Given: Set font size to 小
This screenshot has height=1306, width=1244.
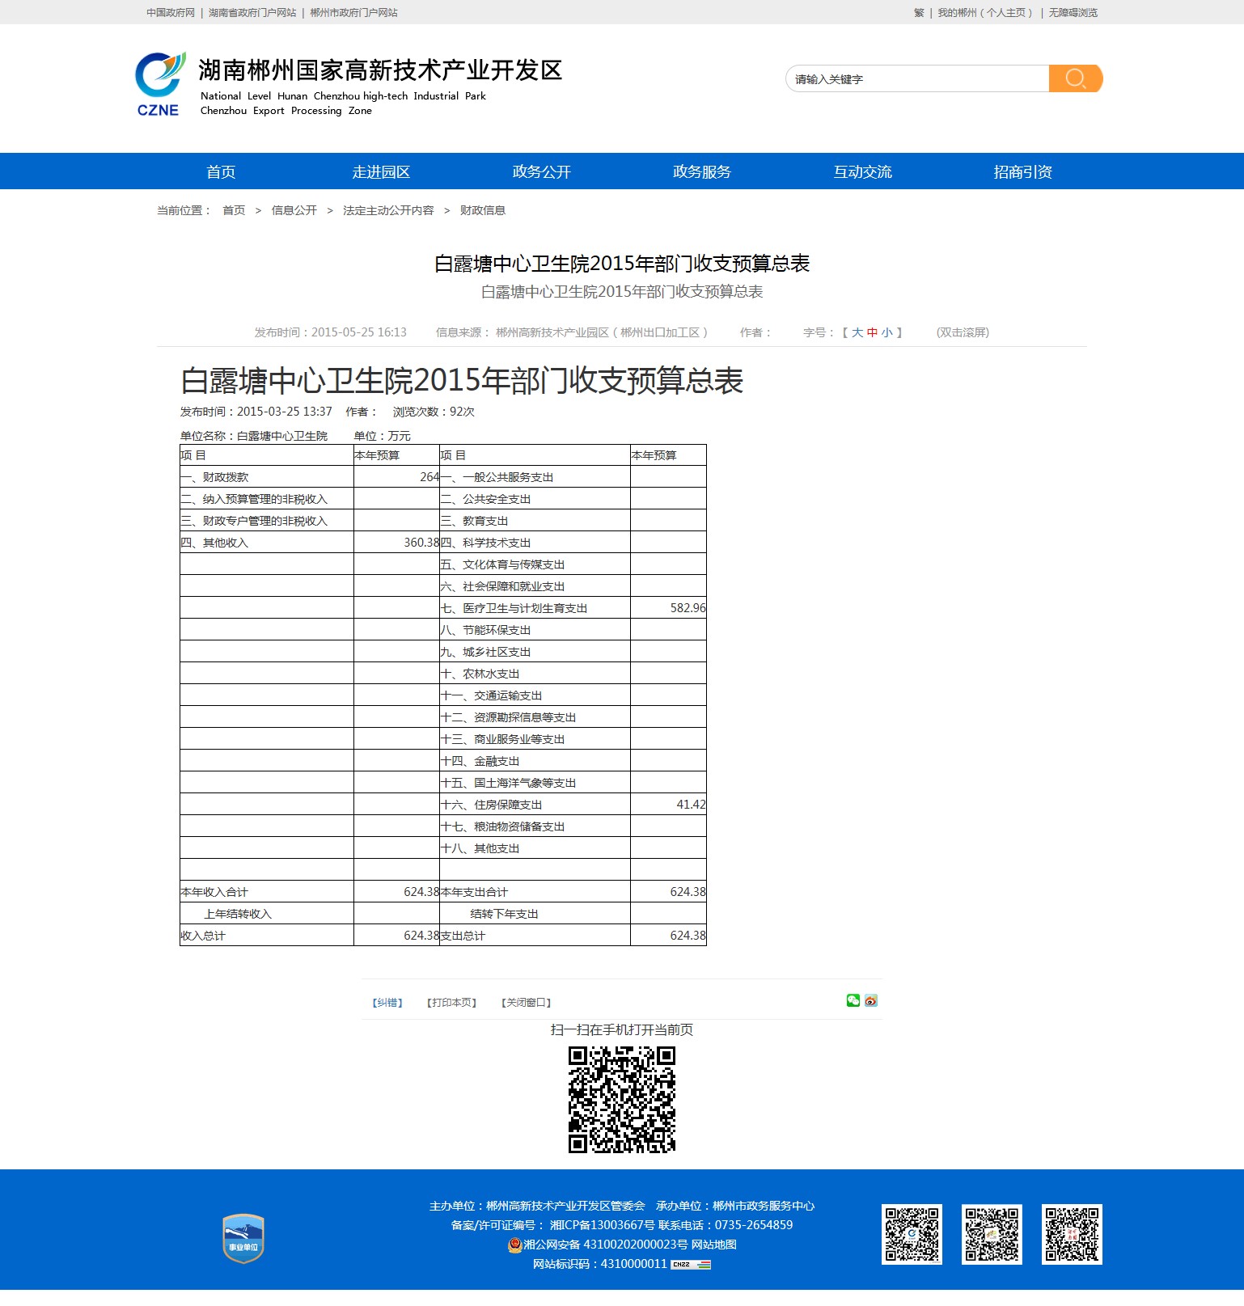Looking at the screenshot, I should (887, 332).
